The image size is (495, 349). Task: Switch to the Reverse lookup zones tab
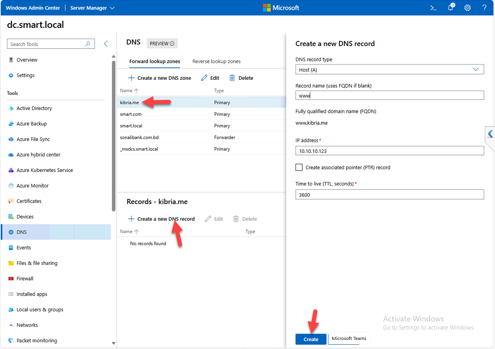tap(217, 61)
